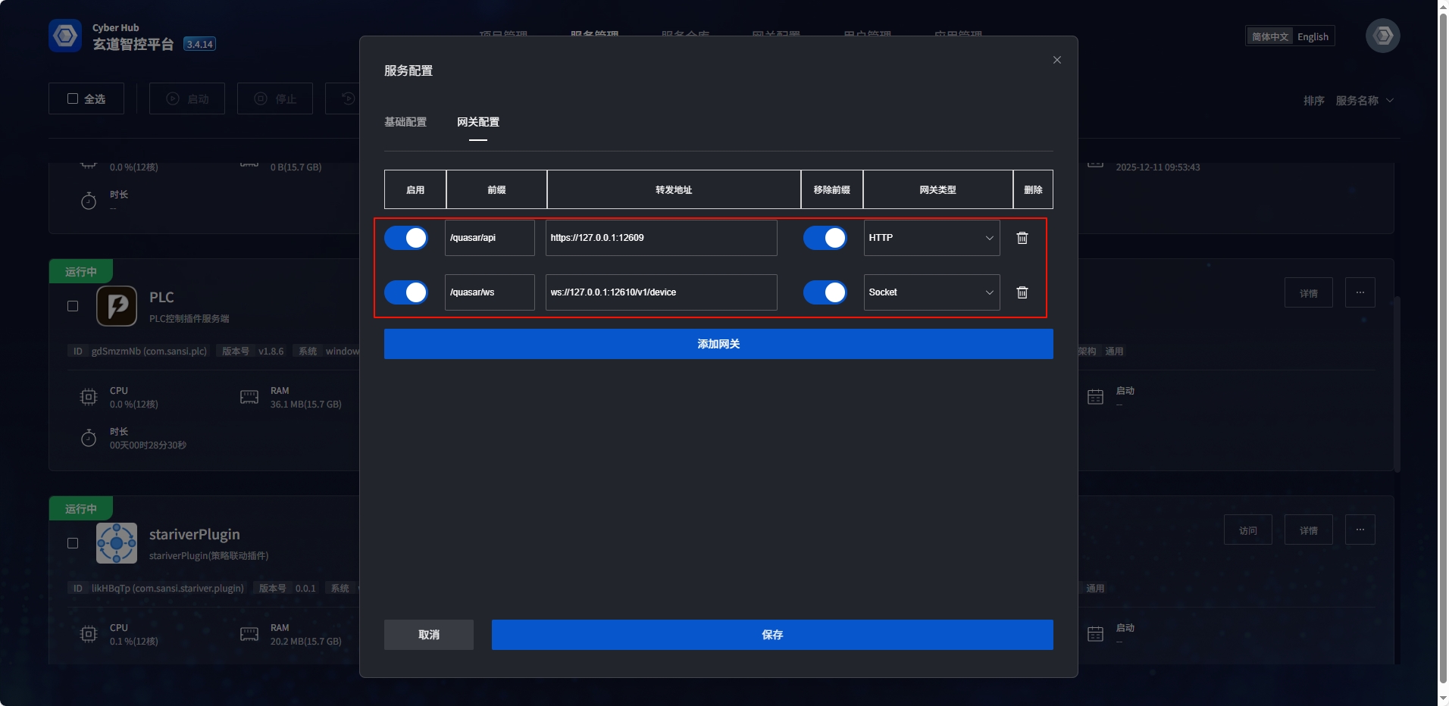1449x706 pixels.
Task: Toggle enable switch for /quasar/api gateway
Action: (x=406, y=238)
